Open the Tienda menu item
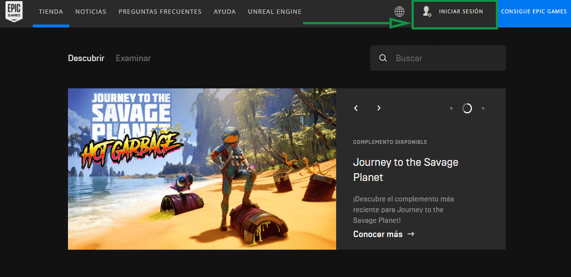 (x=51, y=12)
